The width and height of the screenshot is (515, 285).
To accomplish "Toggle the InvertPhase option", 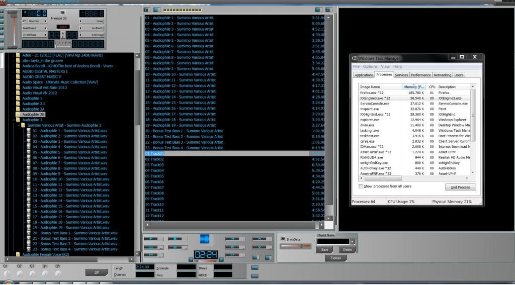I will coord(35,35).
